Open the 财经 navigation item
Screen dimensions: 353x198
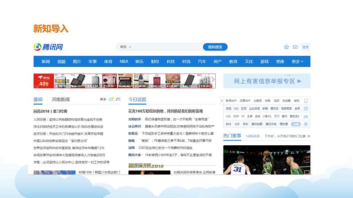[155, 62]
